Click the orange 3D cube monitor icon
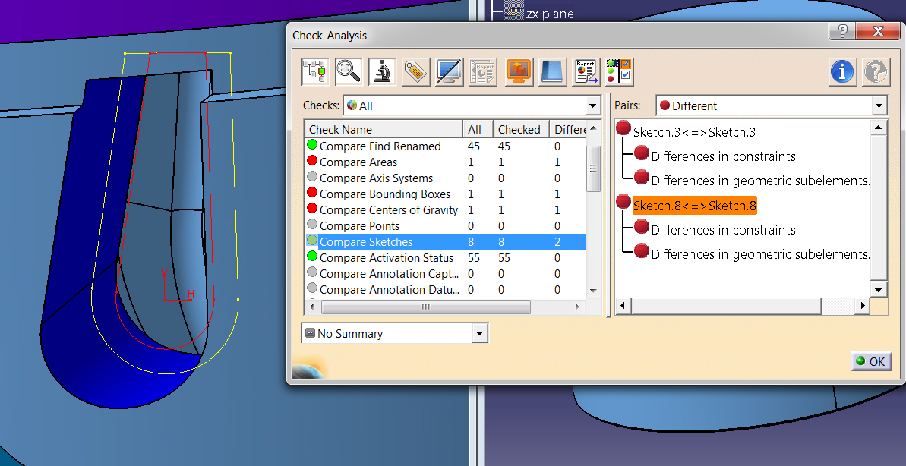 pos(519,72)
